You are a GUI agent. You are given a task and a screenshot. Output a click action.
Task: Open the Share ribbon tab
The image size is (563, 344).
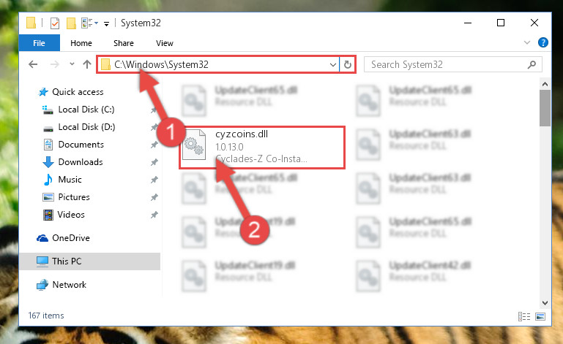coord(124,43)
